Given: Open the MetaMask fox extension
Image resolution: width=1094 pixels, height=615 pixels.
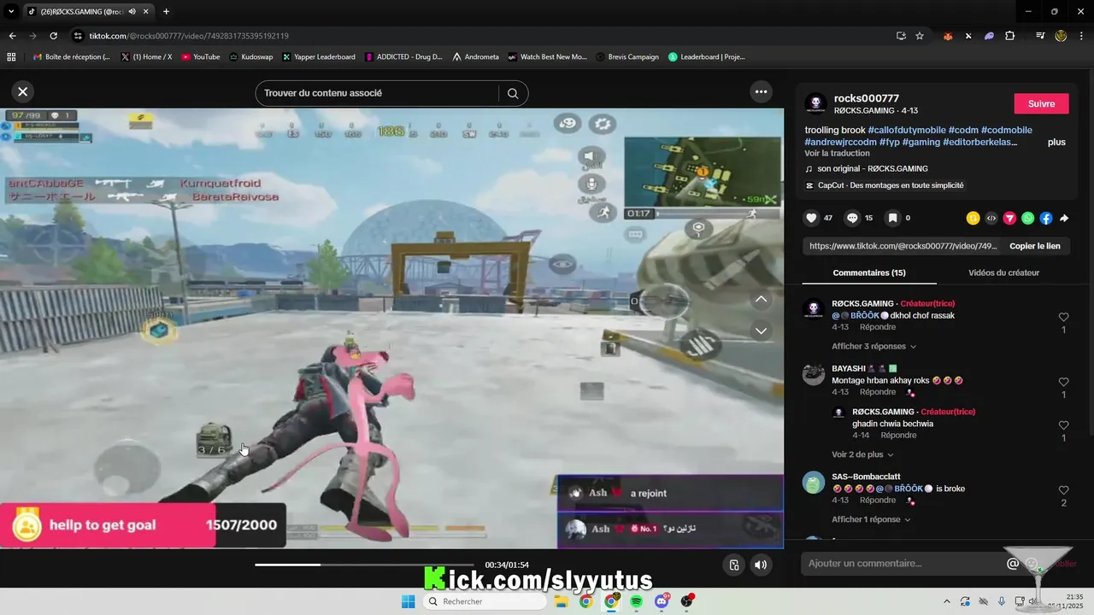Looking at the screenshot, I should pos(948,36).
